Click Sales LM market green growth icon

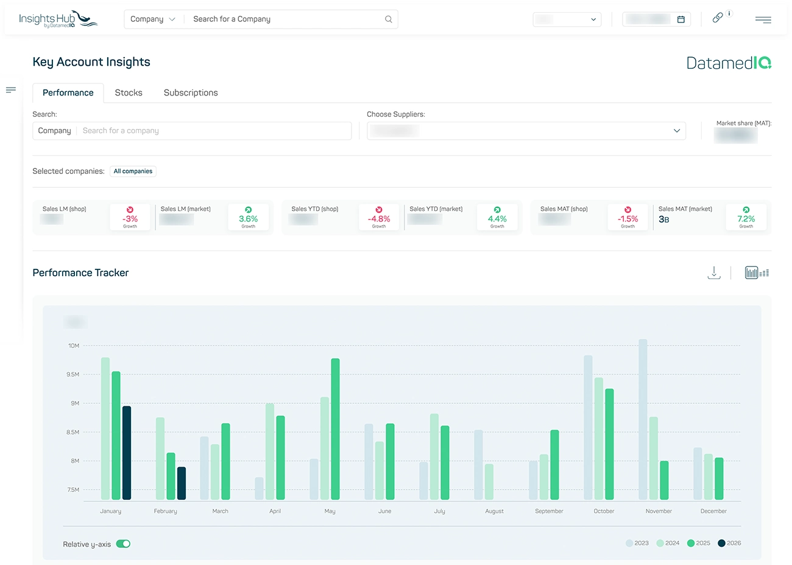point(248,210)
